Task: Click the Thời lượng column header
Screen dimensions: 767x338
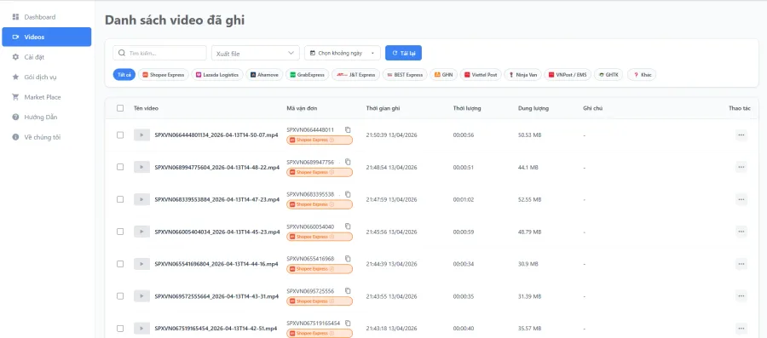Action: pos(467,108)
